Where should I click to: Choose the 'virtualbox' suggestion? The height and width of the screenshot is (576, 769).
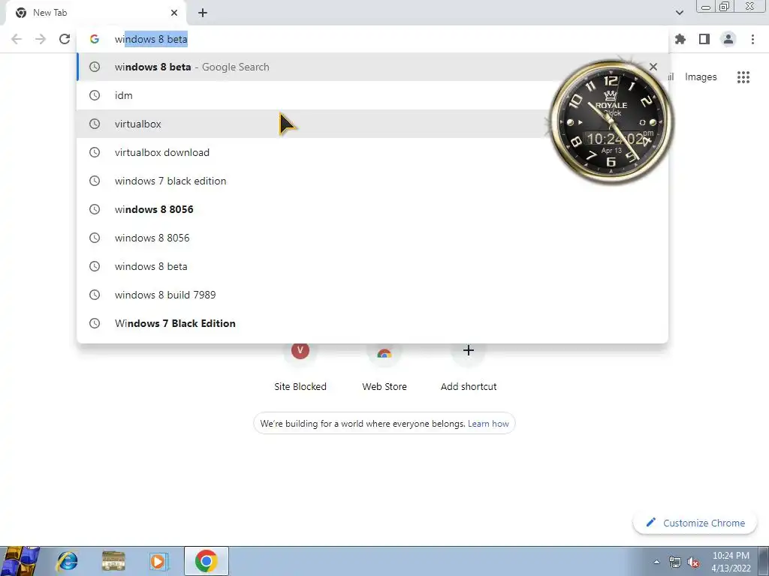coord(372,124)
